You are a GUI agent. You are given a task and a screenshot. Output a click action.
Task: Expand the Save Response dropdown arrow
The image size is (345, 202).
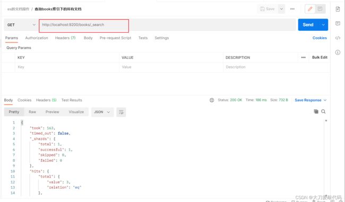click(325, 100)
